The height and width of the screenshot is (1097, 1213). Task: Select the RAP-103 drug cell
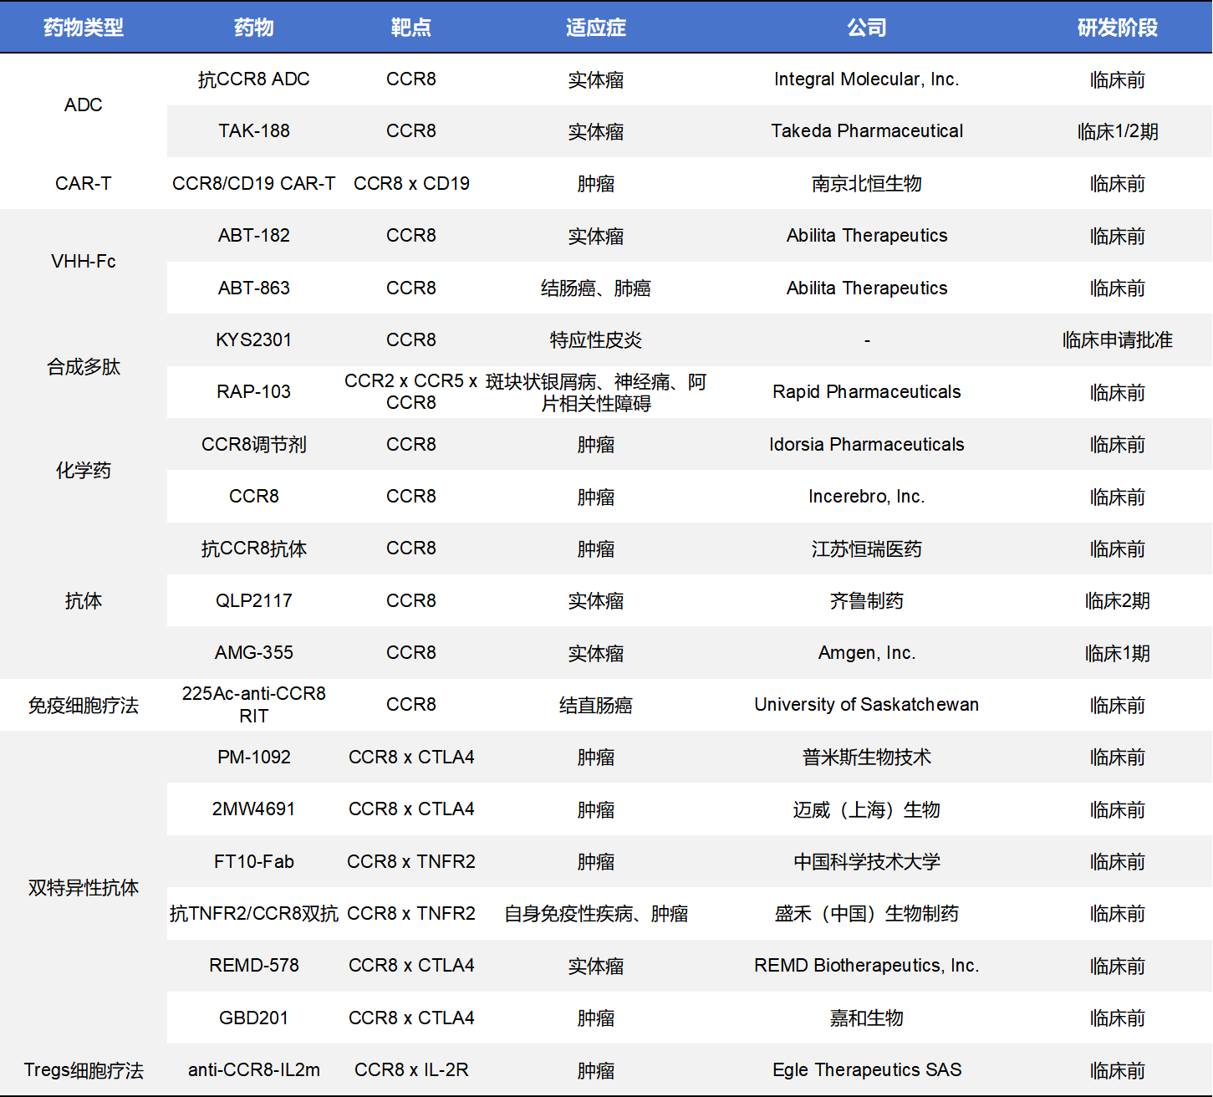[253, 392]
